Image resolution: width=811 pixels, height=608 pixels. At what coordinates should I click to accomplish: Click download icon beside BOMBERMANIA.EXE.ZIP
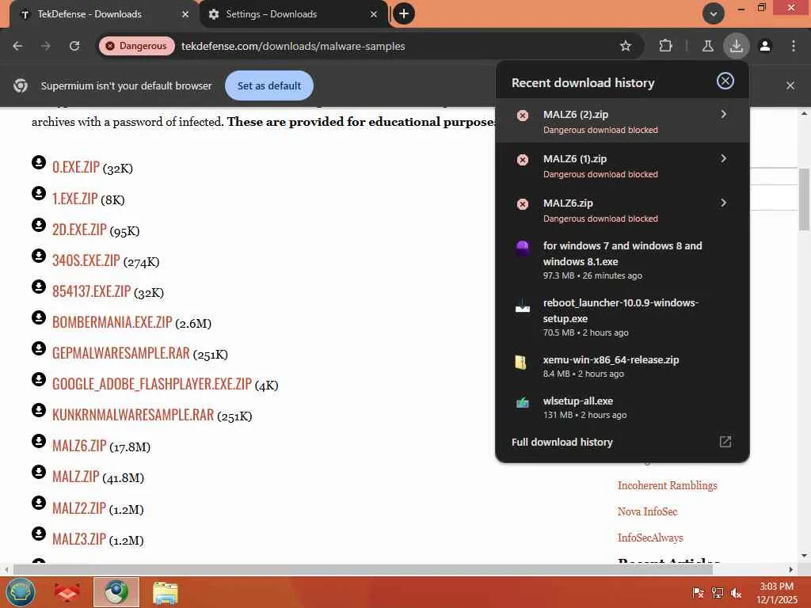click(39, 317)
